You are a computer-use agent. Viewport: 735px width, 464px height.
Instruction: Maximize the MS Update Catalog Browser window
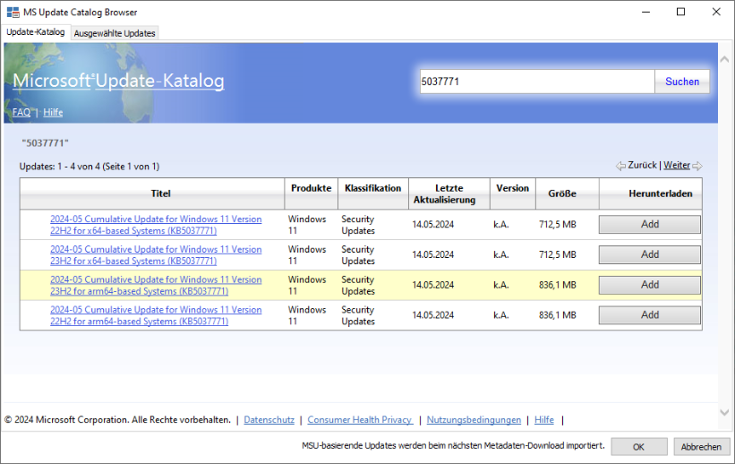(x=680, y=13)
